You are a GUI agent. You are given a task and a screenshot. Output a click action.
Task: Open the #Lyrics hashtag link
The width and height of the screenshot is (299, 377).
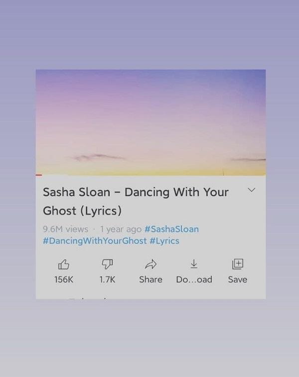pyautogui.click(x=164, y=241)
